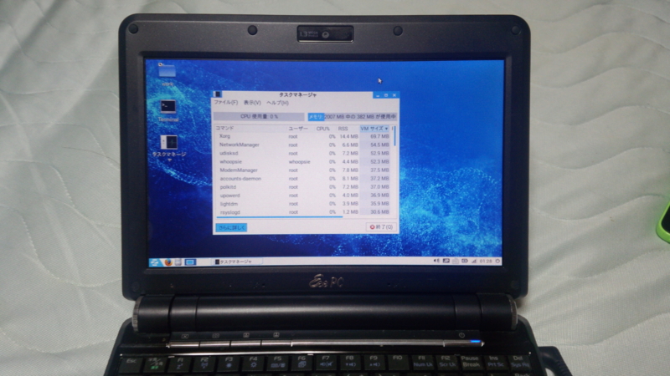Select the accounts-daemon process row

coord(302,179)
